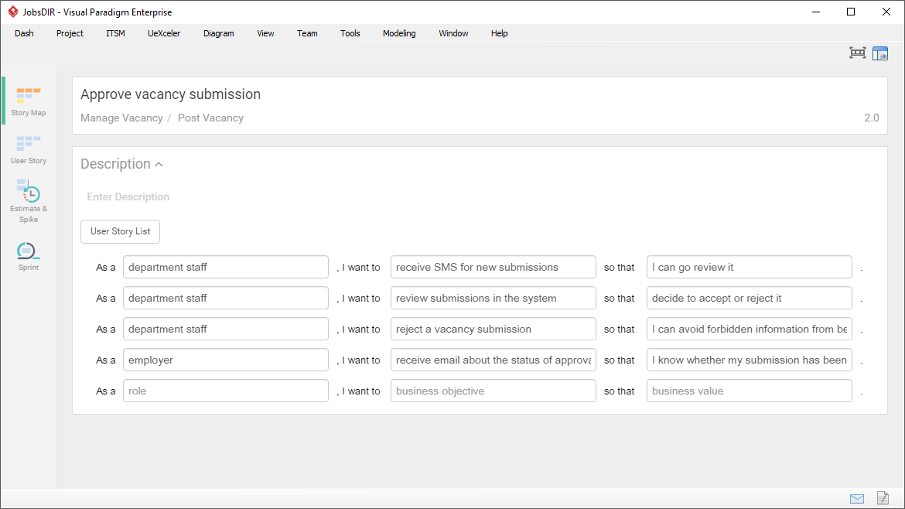
Task: Click the employer role text field
Action: click(x=225, y=360)
